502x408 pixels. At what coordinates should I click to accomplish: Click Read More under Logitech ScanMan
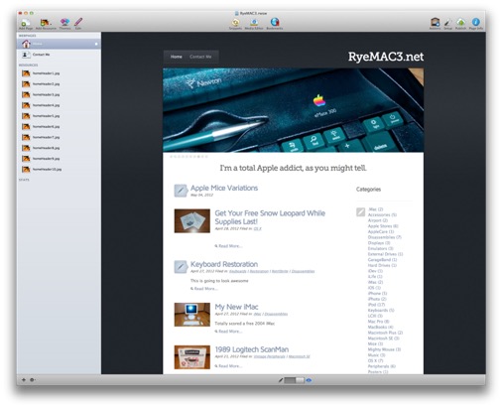(x=228, y=366)
